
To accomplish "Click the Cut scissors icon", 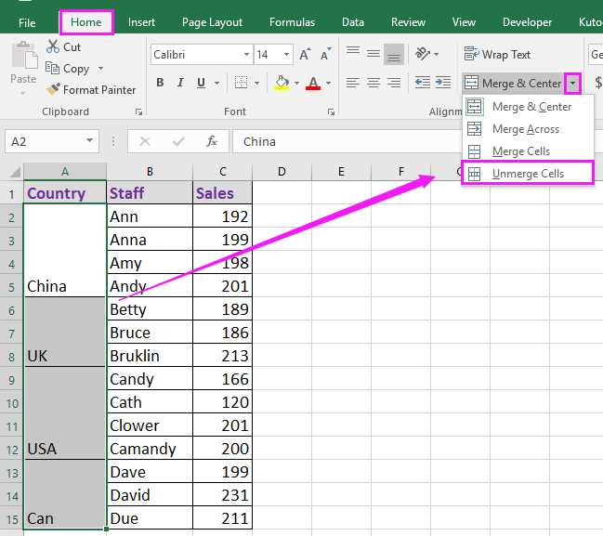I will (53, 46).
